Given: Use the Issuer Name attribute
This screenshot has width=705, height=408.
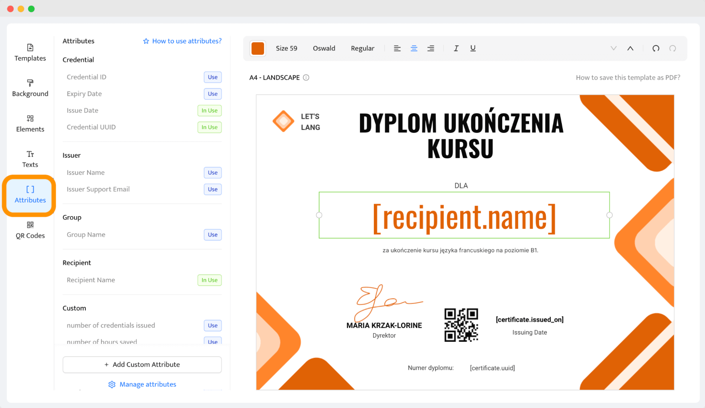Looking at the screenshot, I should [213, 173].
